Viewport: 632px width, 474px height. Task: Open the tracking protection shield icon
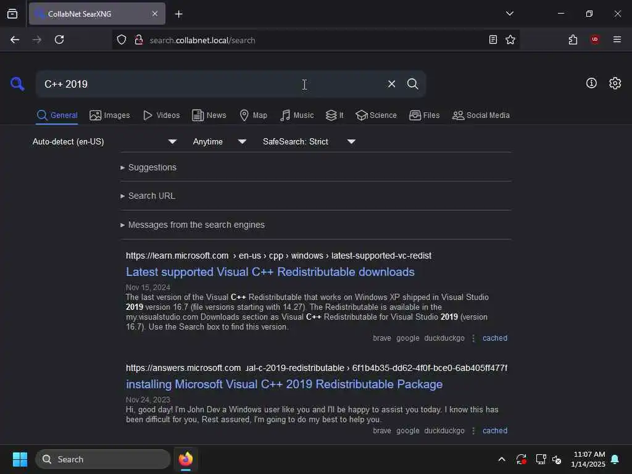coord(122,40)
